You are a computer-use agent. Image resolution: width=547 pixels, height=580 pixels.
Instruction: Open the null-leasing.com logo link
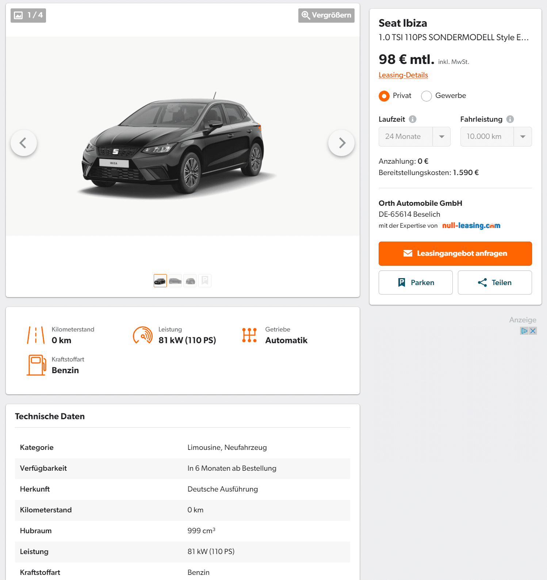tap(471, 225)
